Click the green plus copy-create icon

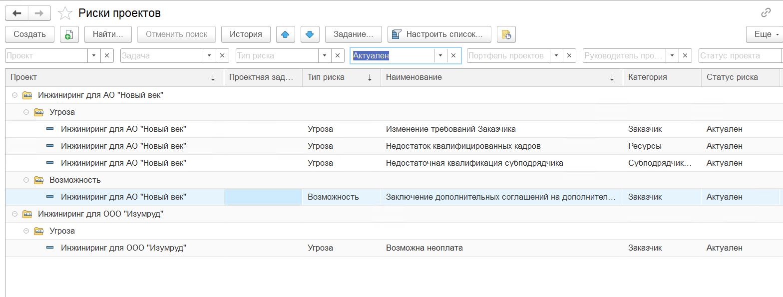[x=69, y=34]
